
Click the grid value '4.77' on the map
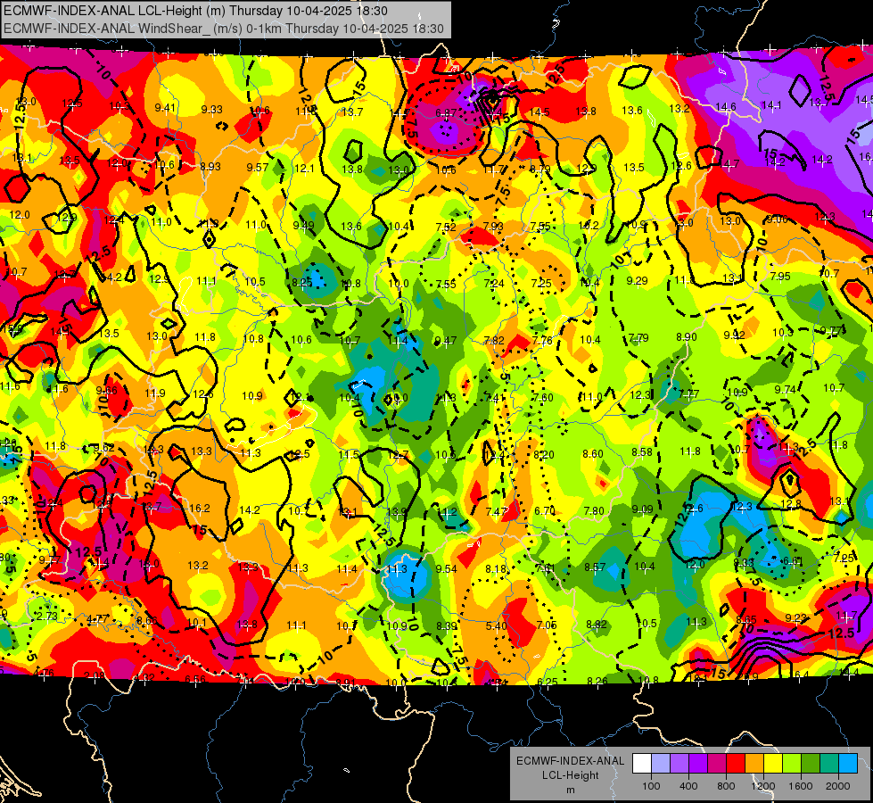click(97, 619)
